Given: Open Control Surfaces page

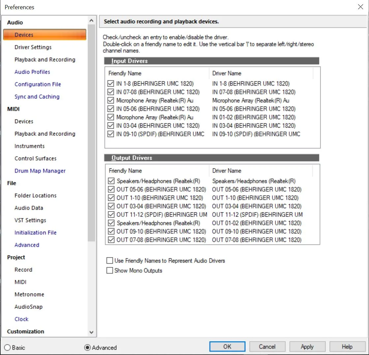Looking at the screenshot, I should coord(35,158).
